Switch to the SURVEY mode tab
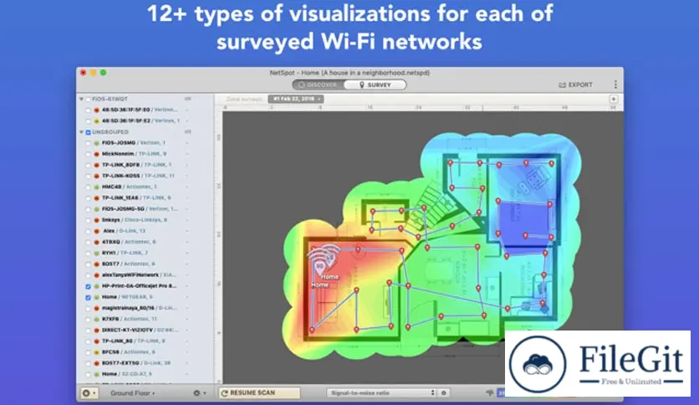The image size is (699, 405). coord(375,85)
